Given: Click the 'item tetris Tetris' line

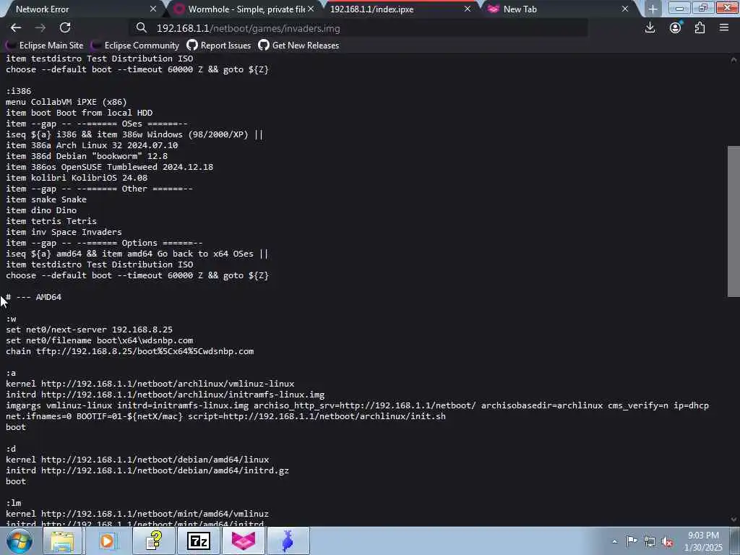Looking at the screenshot, I should [x=51, y=221].
